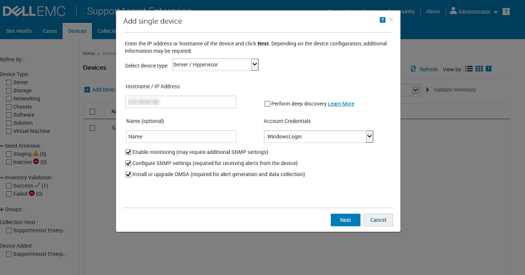Open help icon next to View by
The height and width of the screenshot is (275, 525).
click(488, 69)
